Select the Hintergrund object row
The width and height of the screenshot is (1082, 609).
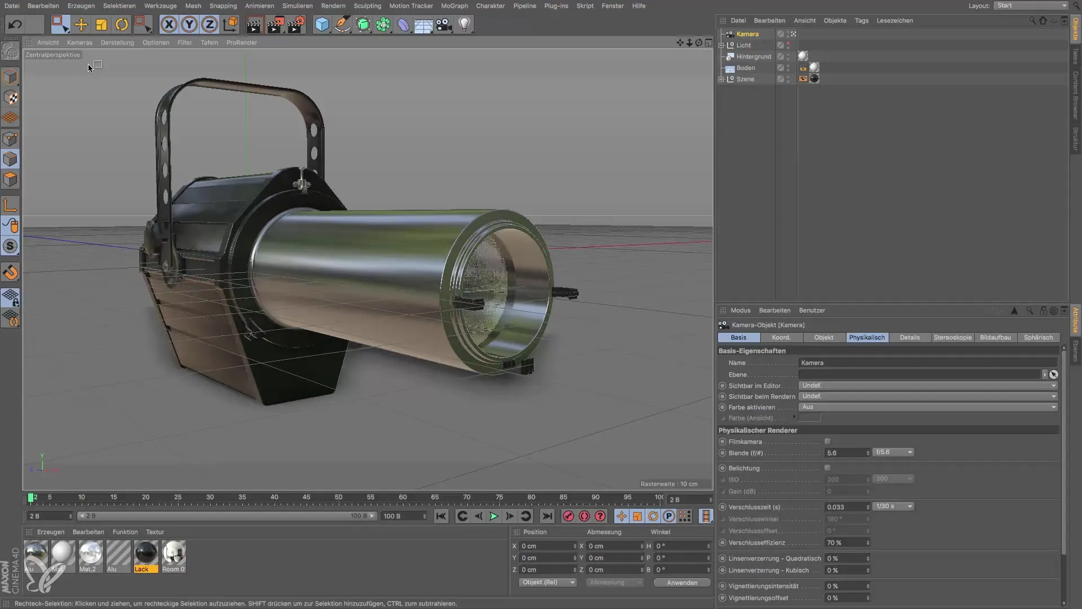tap(753, 56)
